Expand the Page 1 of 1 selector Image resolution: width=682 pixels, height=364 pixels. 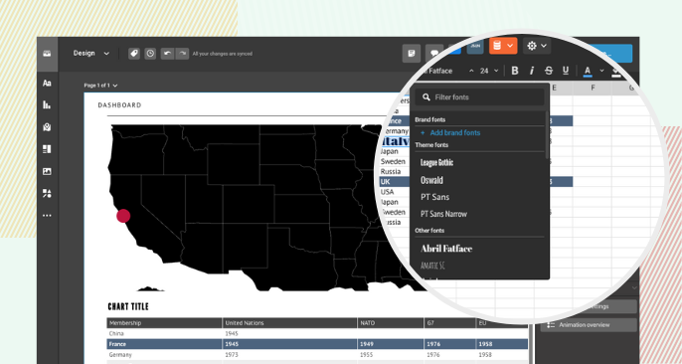tap(100, 86)
